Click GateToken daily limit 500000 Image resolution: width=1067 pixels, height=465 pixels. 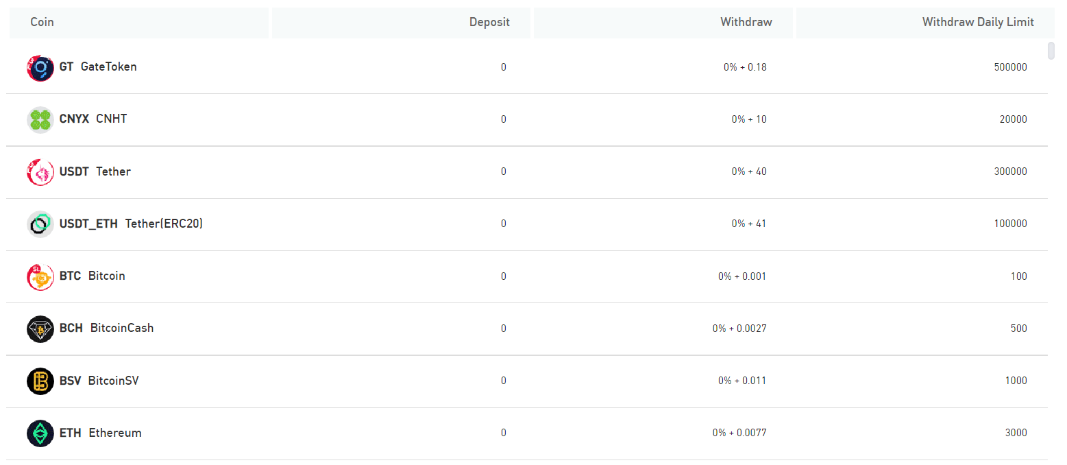coord(1010,67)
